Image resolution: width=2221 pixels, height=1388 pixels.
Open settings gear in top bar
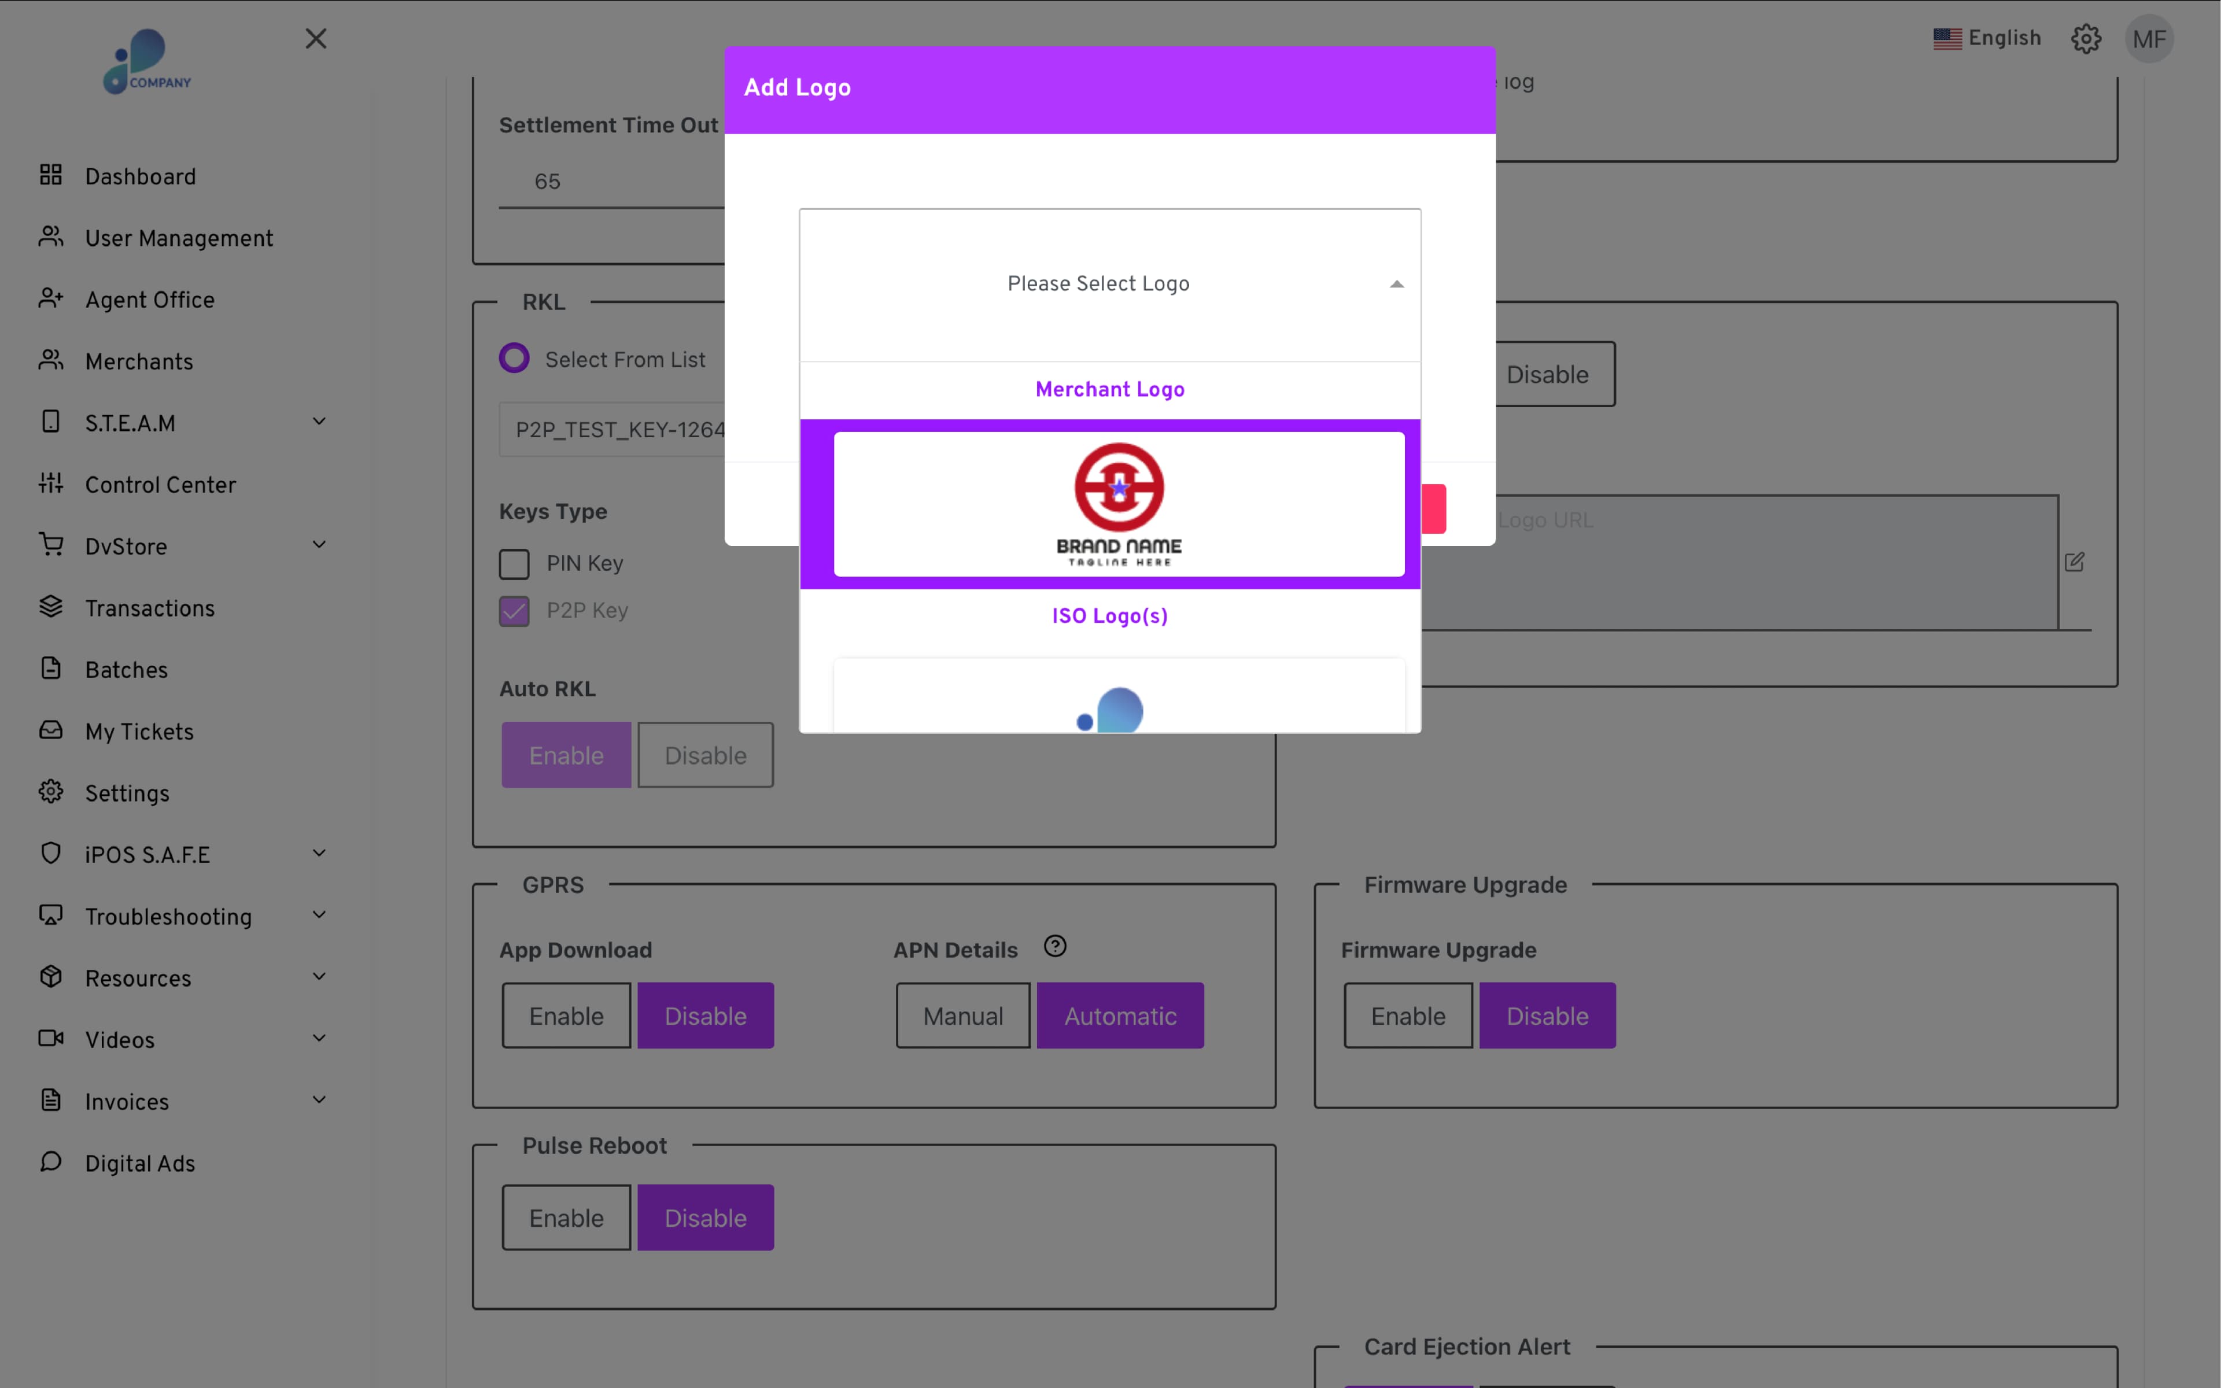click(x=2085, y=39)
